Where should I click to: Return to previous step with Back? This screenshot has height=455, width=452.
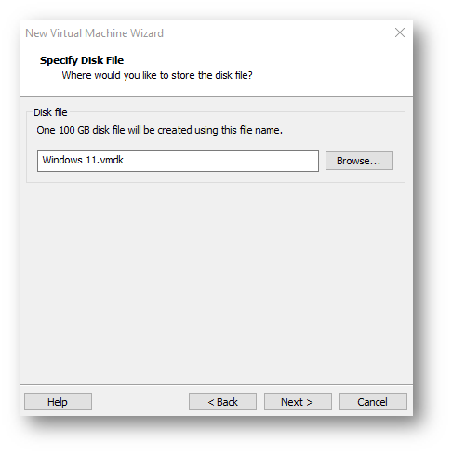point(222,402)
